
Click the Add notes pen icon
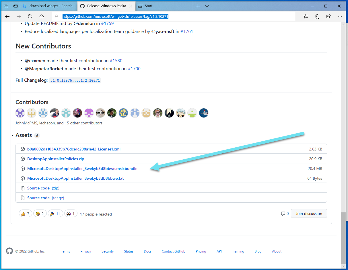[317, 16]
